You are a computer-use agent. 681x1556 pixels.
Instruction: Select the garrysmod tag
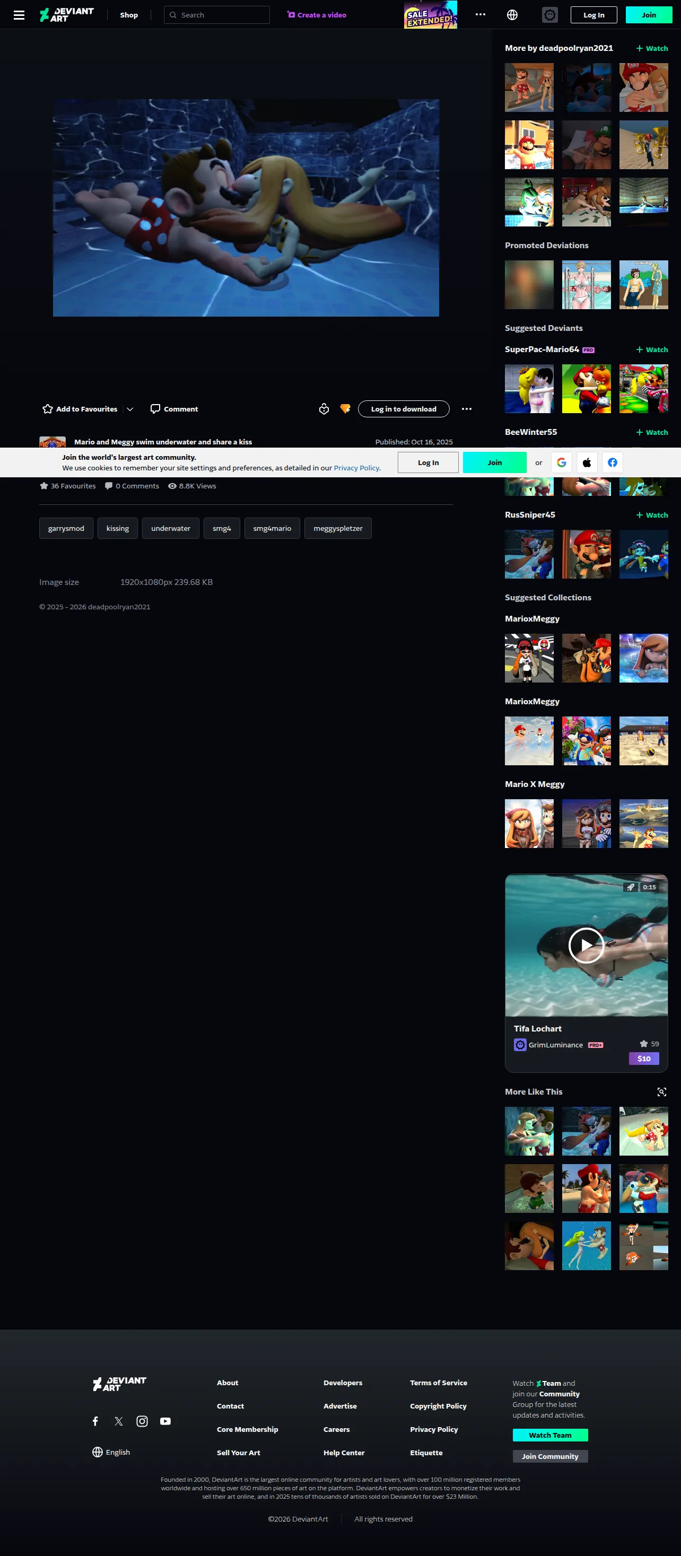tap(66, 529)
